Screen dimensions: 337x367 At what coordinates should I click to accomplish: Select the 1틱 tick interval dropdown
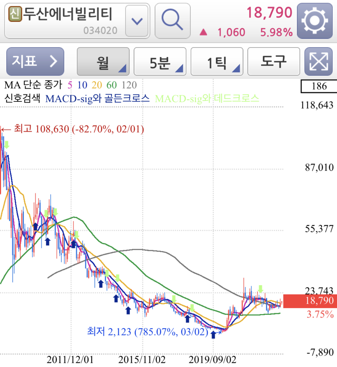click(x=217, y=61)
